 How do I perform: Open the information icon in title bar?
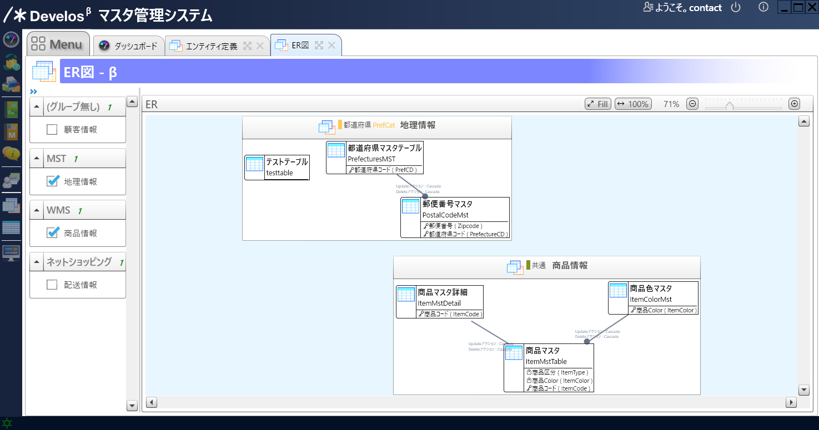tap(763, 8)
